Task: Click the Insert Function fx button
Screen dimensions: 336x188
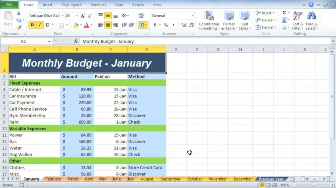Action: point(76,41)
